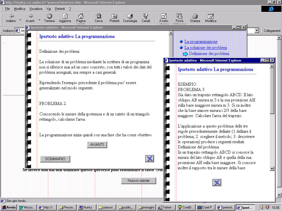Click the Nuovo utente button
This screenshot has width=282, height=211.
pyautogui.click(x=139, y=181)
